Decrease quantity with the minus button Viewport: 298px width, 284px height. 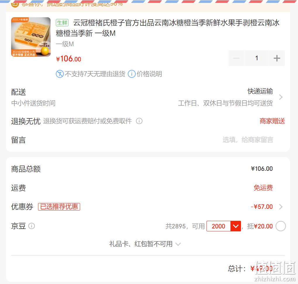[x=236, y=58]
